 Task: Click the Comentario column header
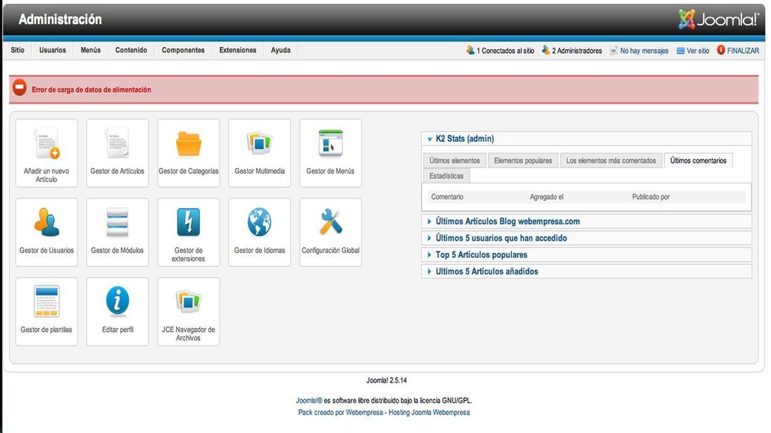point(447,197)
